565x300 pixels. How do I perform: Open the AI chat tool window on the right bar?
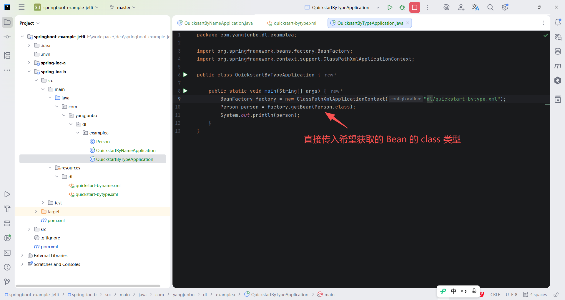558,37
